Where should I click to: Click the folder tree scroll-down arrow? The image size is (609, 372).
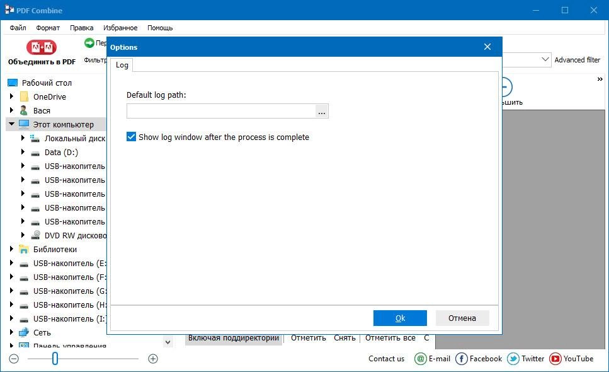(168, 342)
